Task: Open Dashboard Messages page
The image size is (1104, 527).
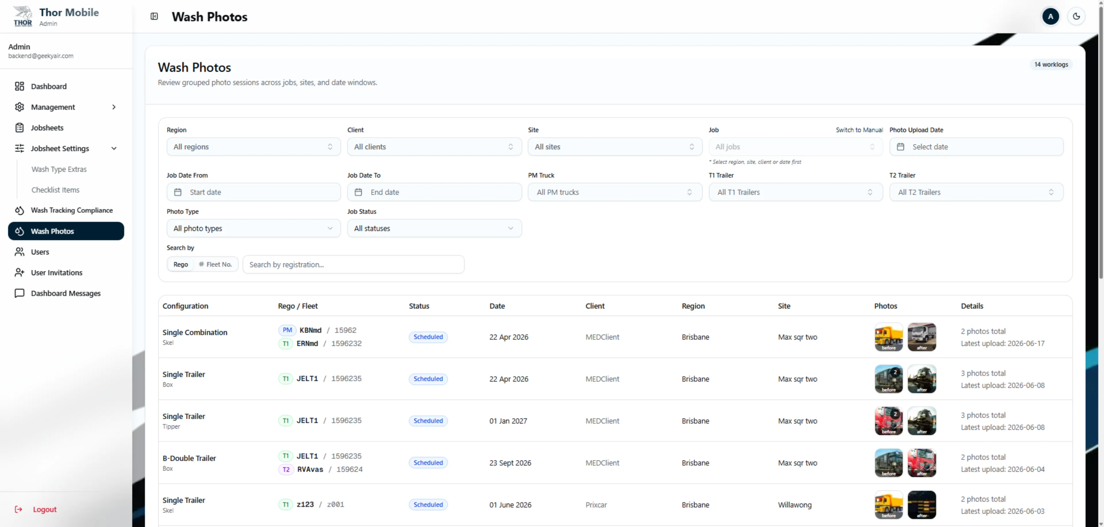Action: (66, 293)
